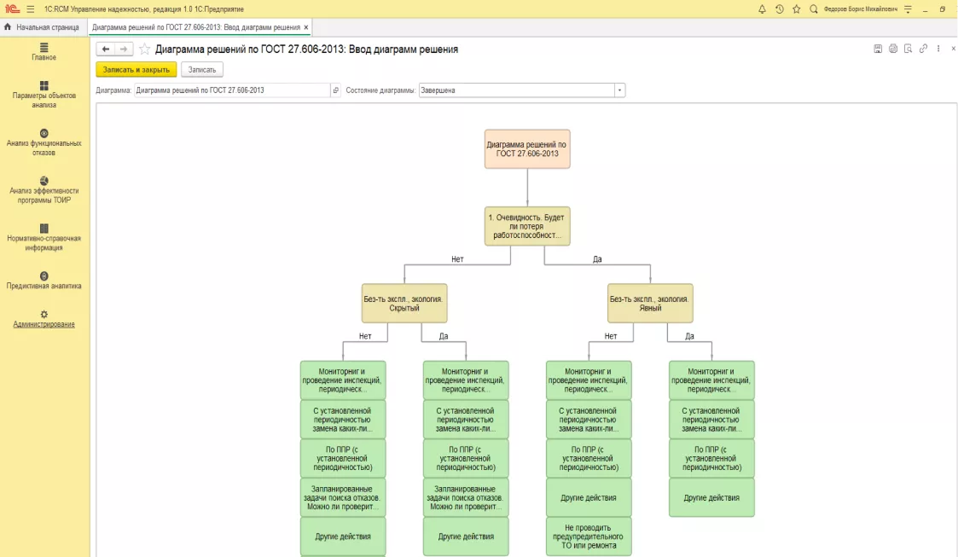Image resolution: width=958 pixels, height=557 pixels.
Task: Open Администрирование sidebar section
Action: point(44,319)
